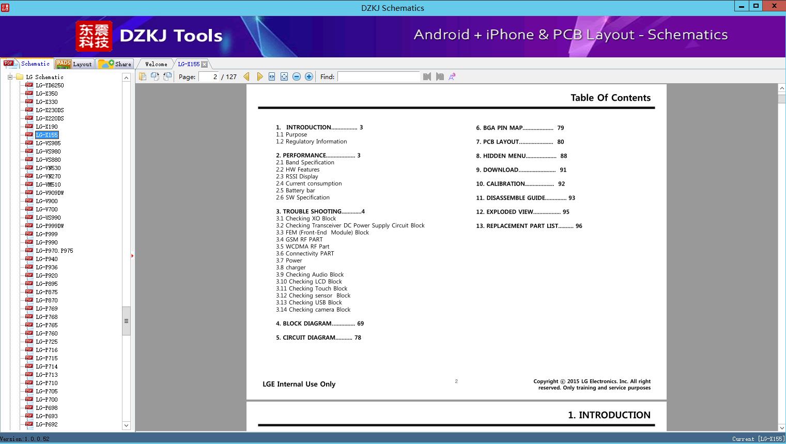786x444 pixels.
Task: Close the LG-X155 document tab
Action: (x=205, y=64)
